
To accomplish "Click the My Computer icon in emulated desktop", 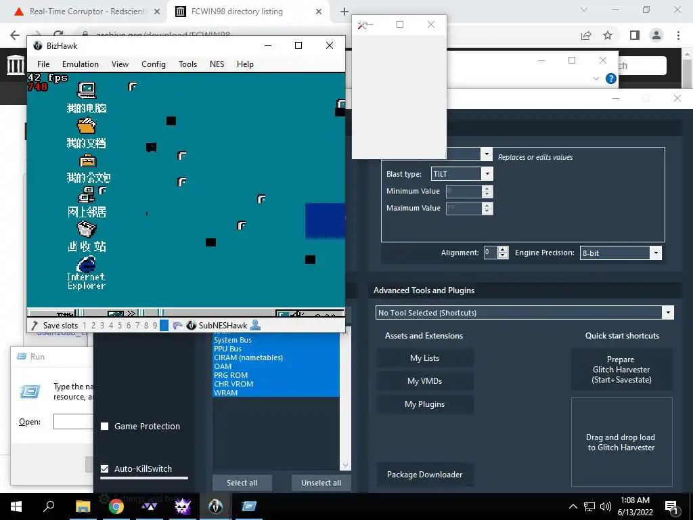I will (x=87, y=90).
